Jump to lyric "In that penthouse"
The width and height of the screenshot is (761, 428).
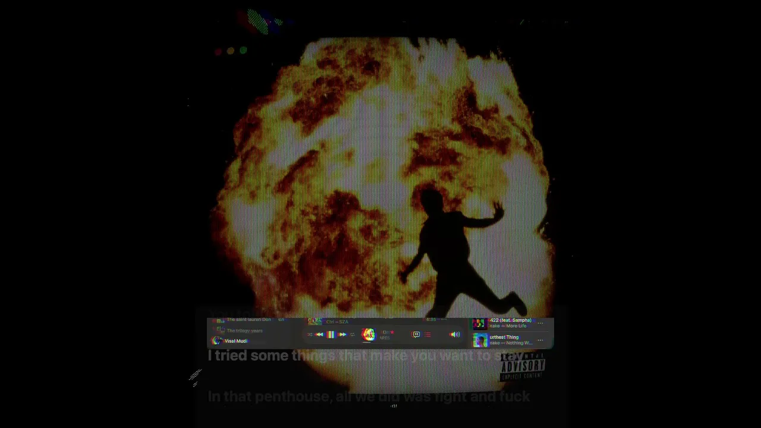[369, 396]
